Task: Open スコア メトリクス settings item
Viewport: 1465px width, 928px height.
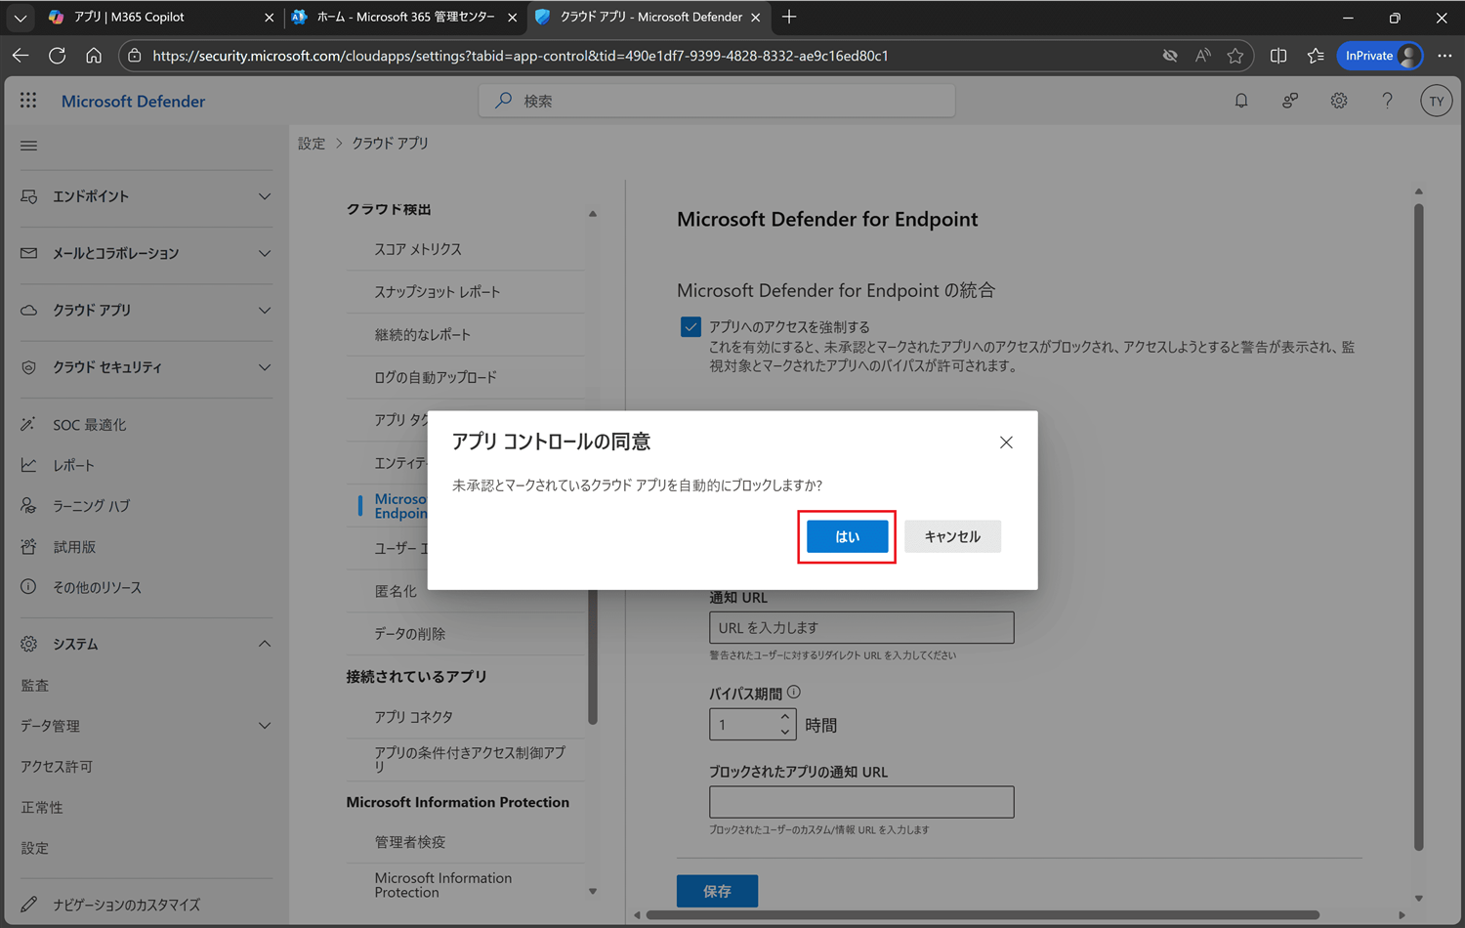Action: tap(418, 249)
